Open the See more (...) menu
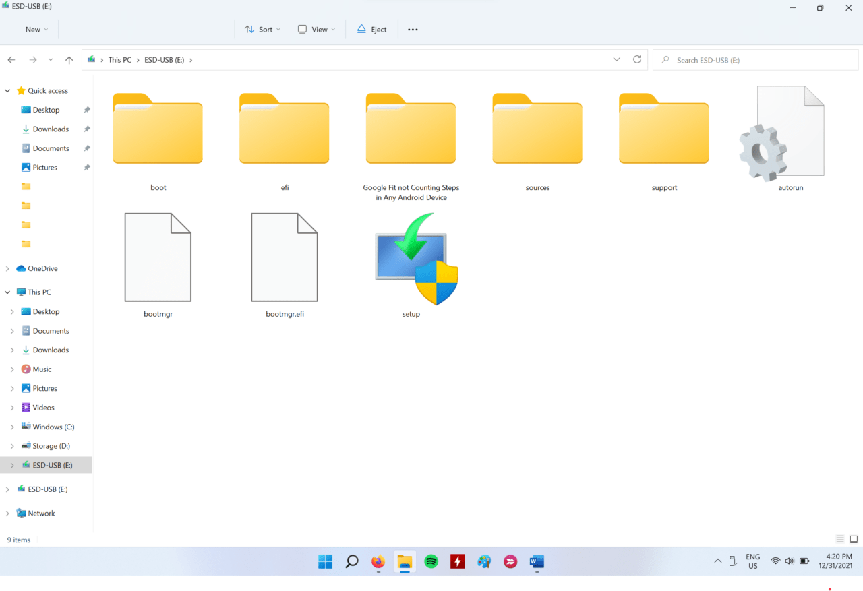This screenshot has height=591, width=863. pyautogui.click(x=413, y=29)
